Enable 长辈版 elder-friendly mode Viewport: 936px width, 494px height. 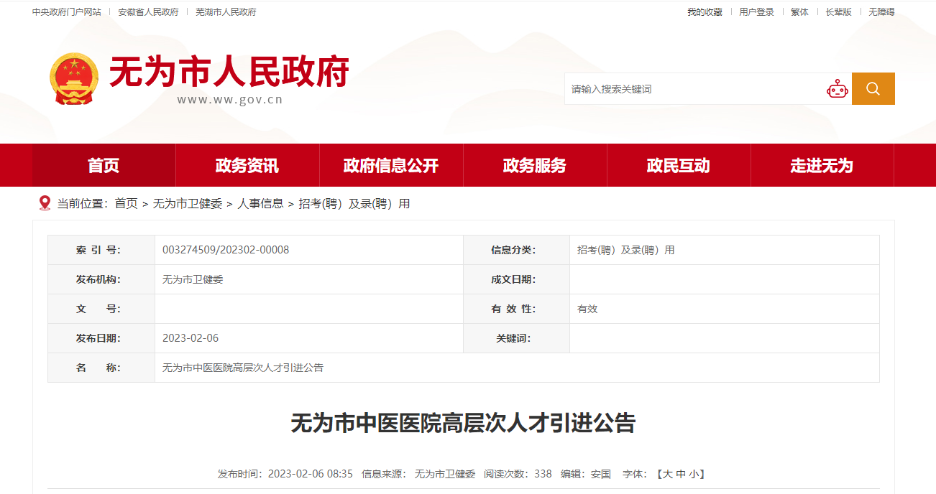[x=838, y=12]
